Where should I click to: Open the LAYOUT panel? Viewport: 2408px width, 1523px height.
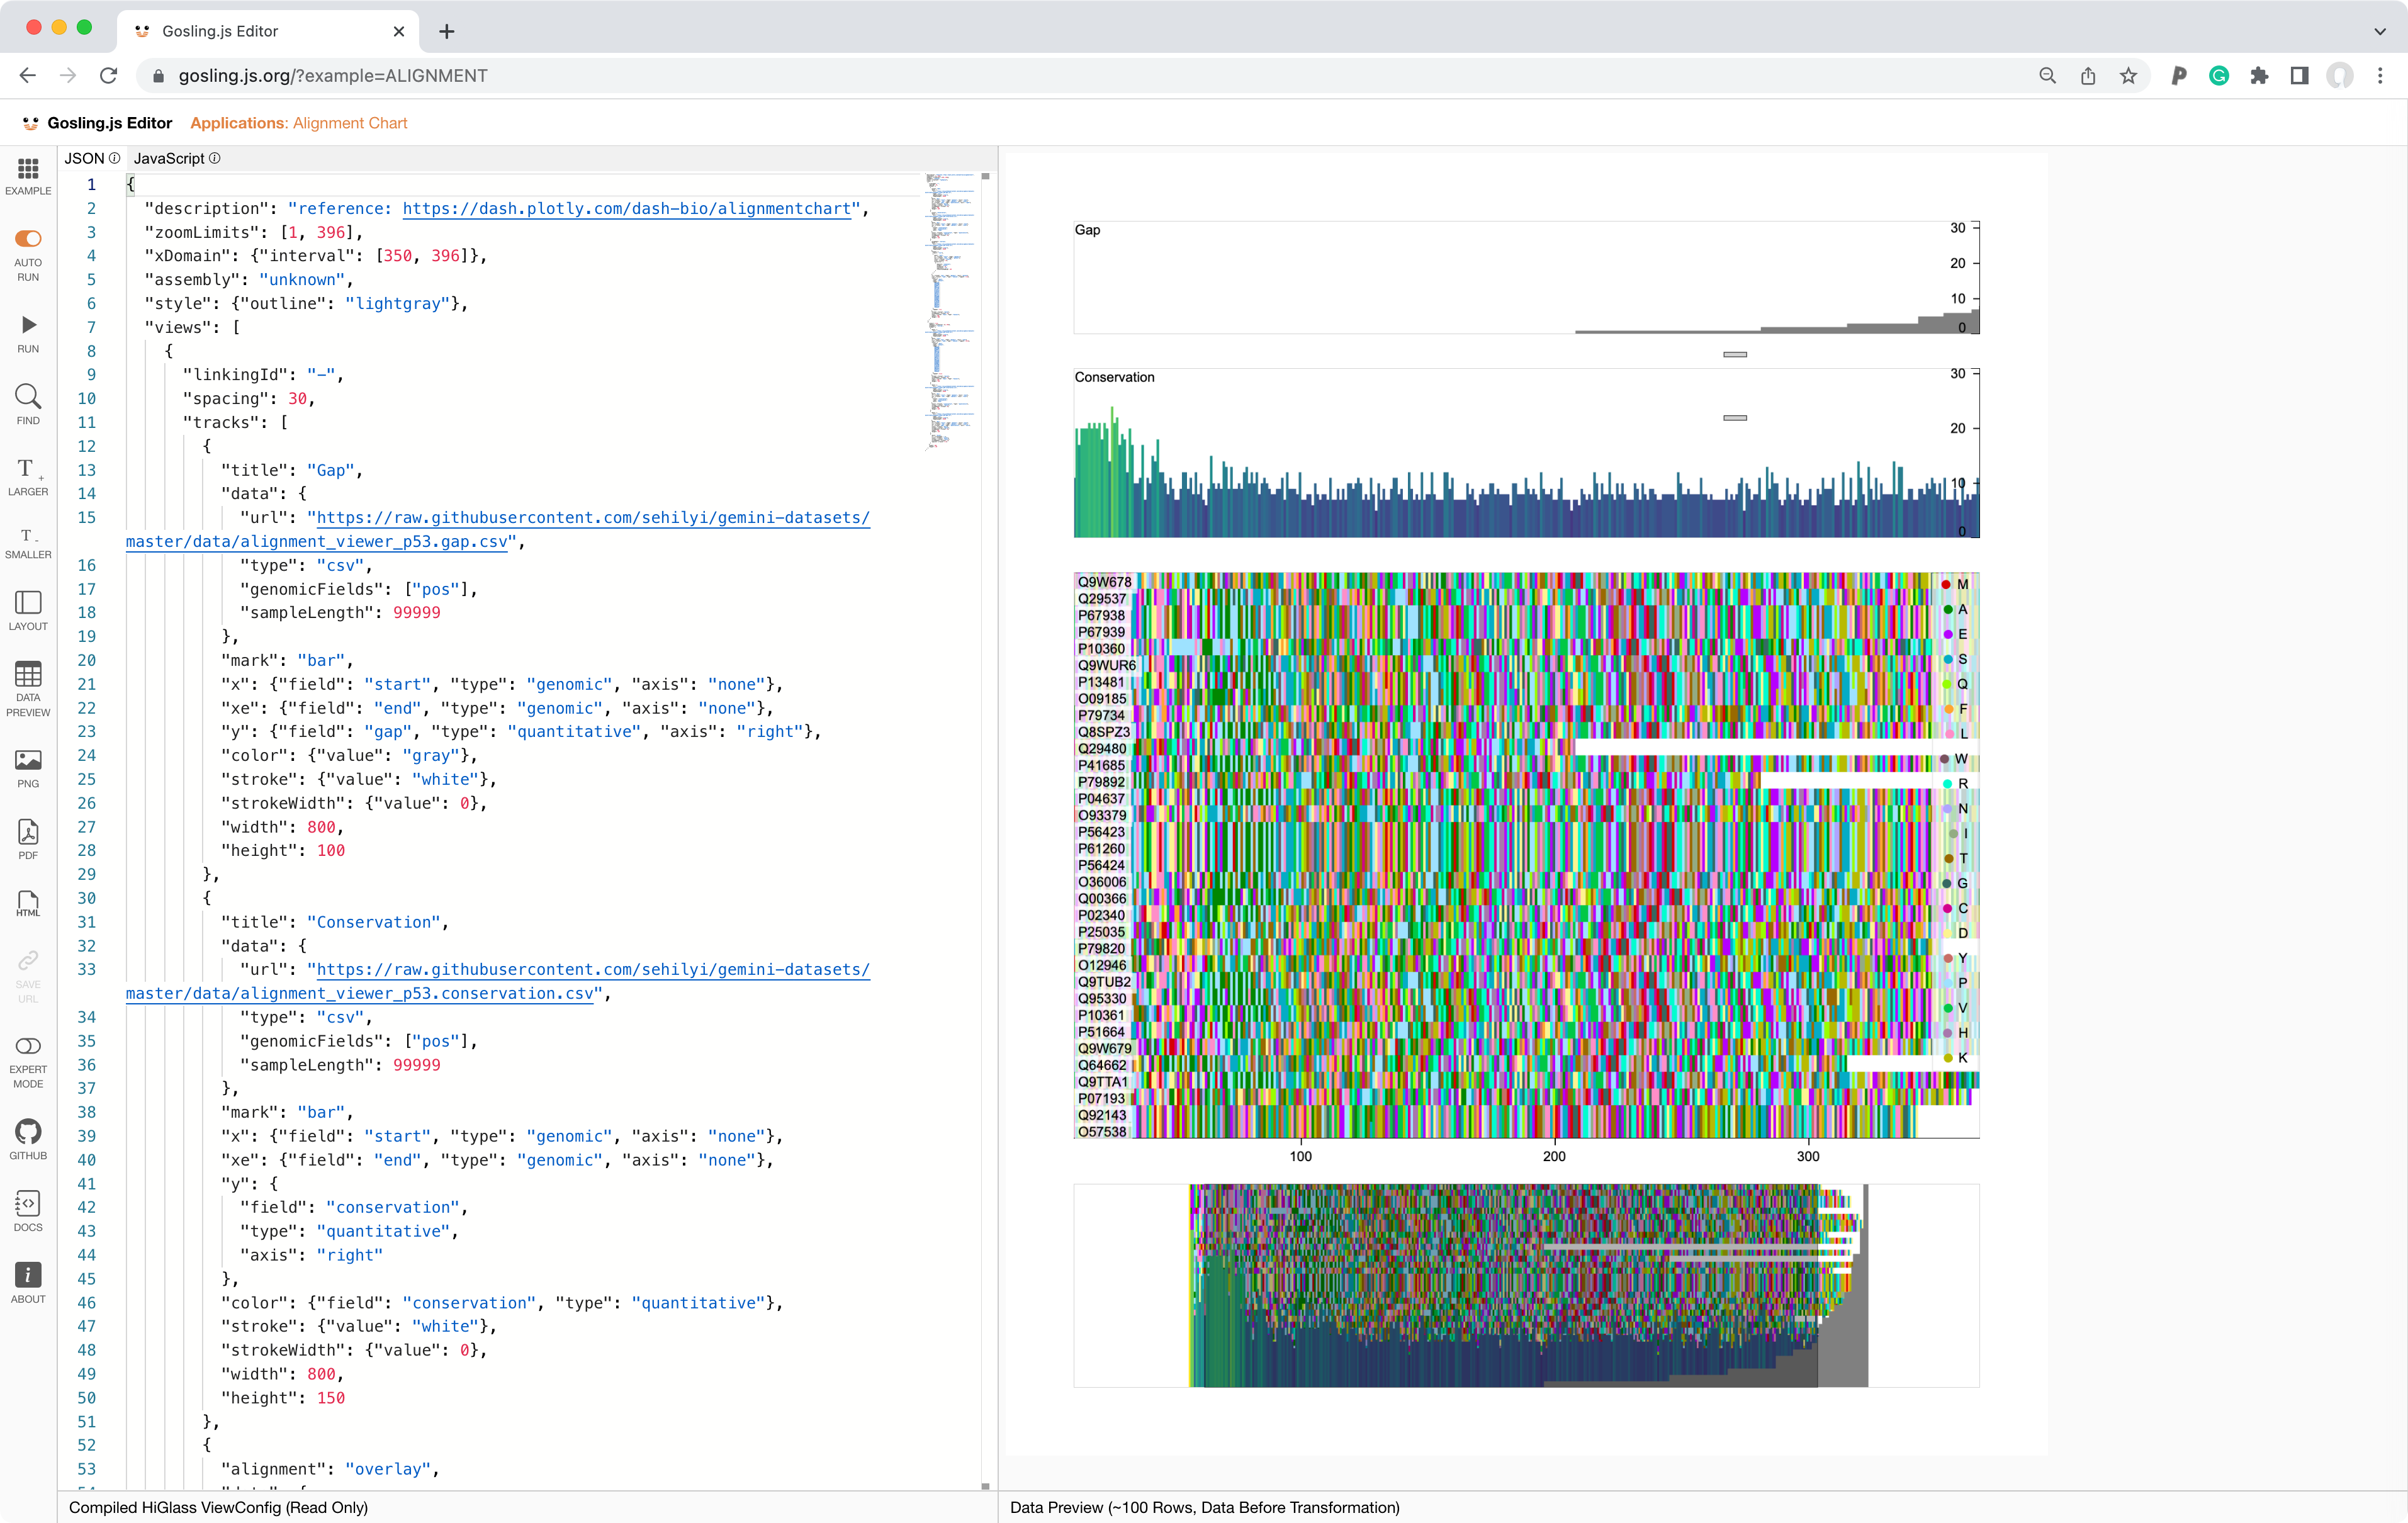[27, 609]
